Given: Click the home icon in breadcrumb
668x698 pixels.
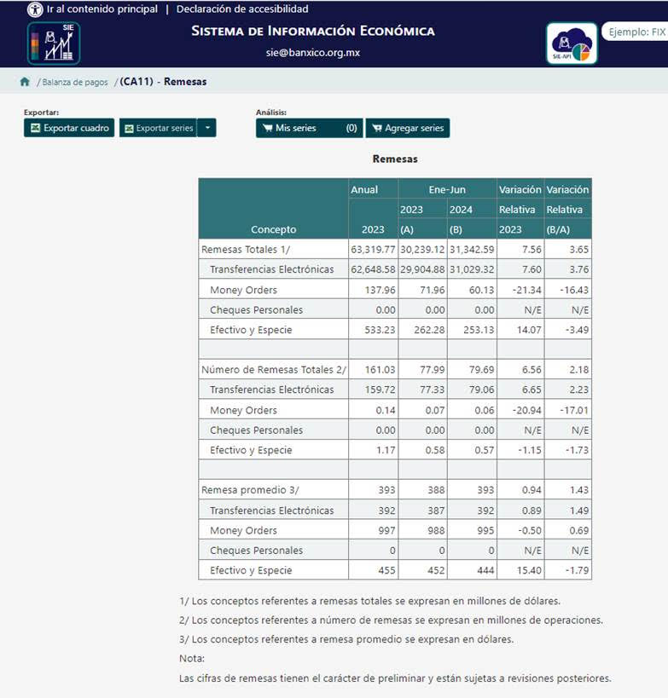Looking at the screenshot, I should click(25, 82).
